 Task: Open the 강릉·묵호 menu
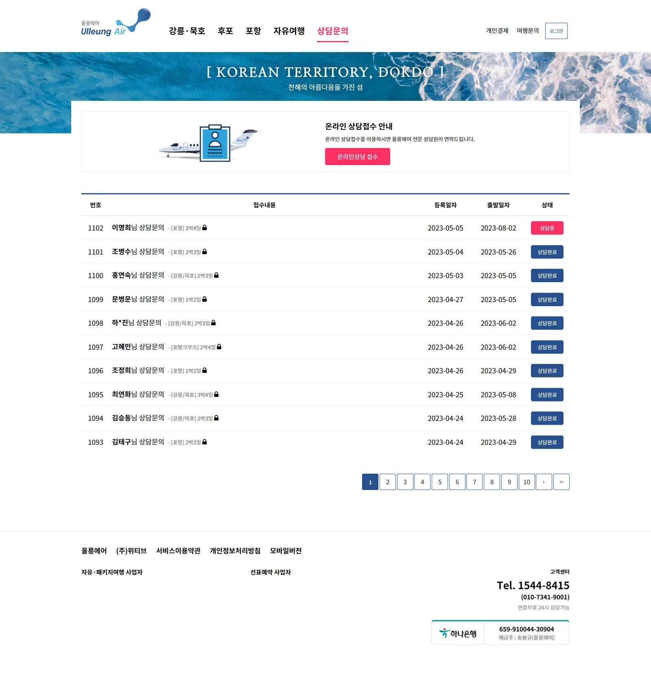coord(187,31)
